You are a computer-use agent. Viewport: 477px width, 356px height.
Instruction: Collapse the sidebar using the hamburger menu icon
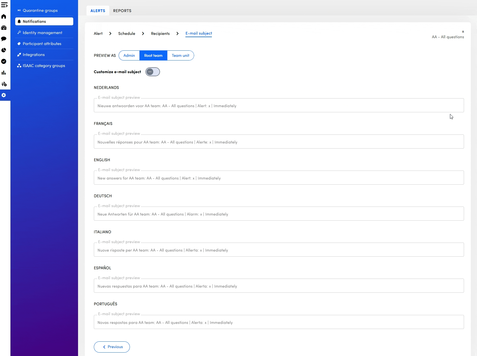(4, 5)
